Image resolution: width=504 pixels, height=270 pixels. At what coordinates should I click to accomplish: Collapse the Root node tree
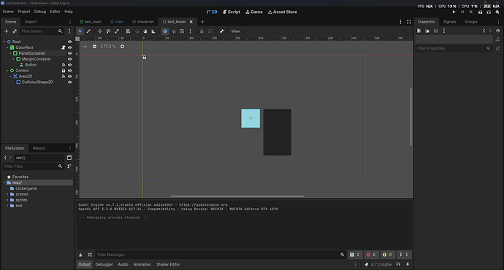pos(4,42)
